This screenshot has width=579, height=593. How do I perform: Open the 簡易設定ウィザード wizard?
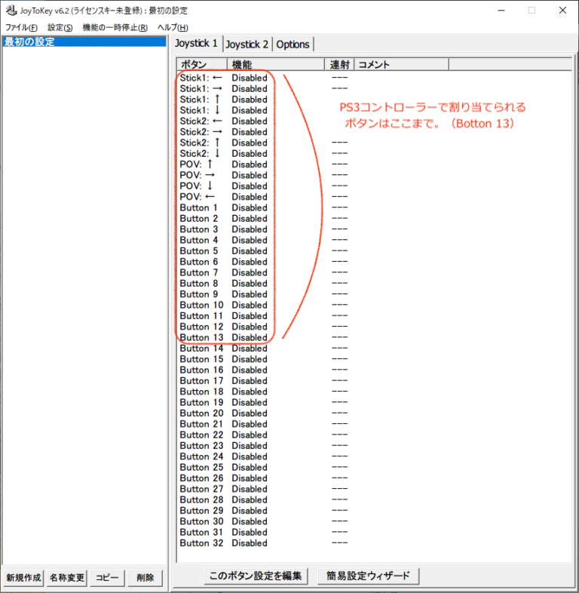[368, 576]
